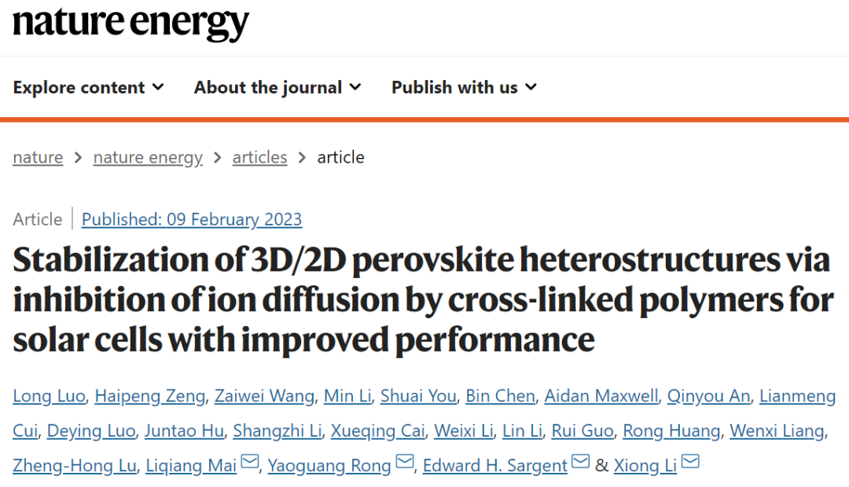This screenshot has height=487, width=849.
Task: Click author Xiong Li's name
Action: pos(645,465)
